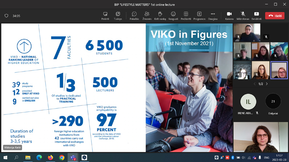289x162 pixels.
Task: Raise hand with Kelti ranką
Action: (x=160, y=16)
